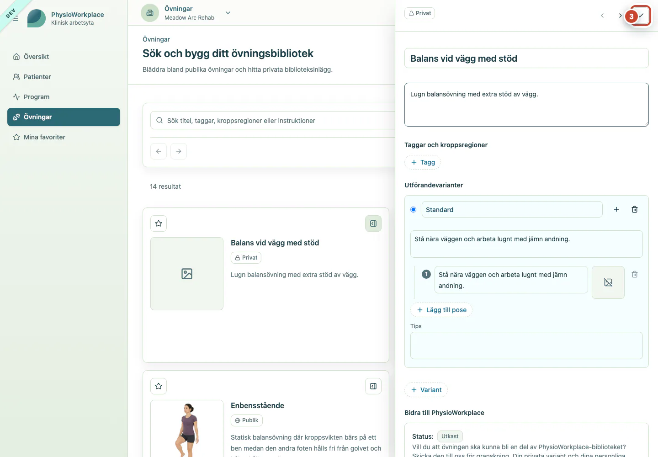658x457 pixels.
Task: Toggle the sidebar hamburger menu icon
Action: click(16, 18)
